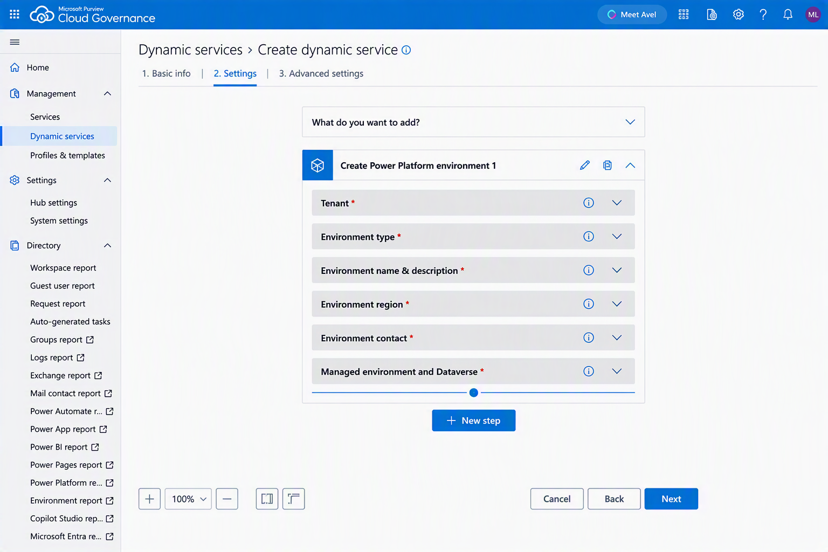Click the info icon beside Create dynamic service
The height and width of the screenshot is (552, 828).
point(406,50)
